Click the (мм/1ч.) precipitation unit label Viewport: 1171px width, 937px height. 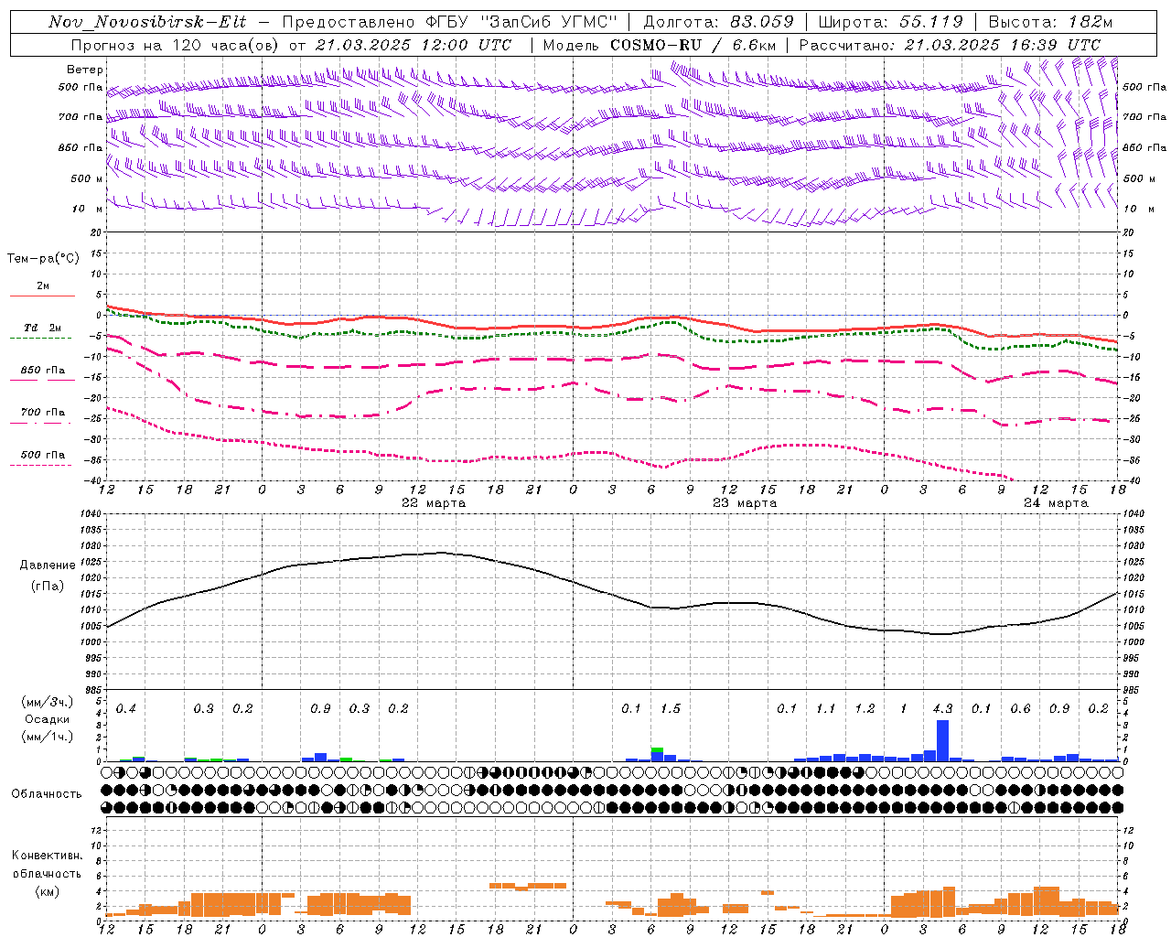click(47, 737)
